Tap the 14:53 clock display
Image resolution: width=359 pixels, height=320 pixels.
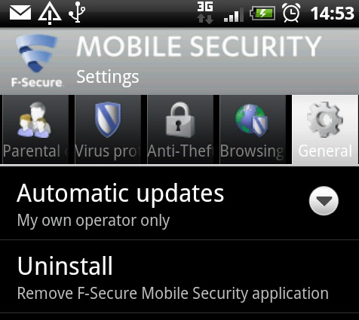(332, 14)
